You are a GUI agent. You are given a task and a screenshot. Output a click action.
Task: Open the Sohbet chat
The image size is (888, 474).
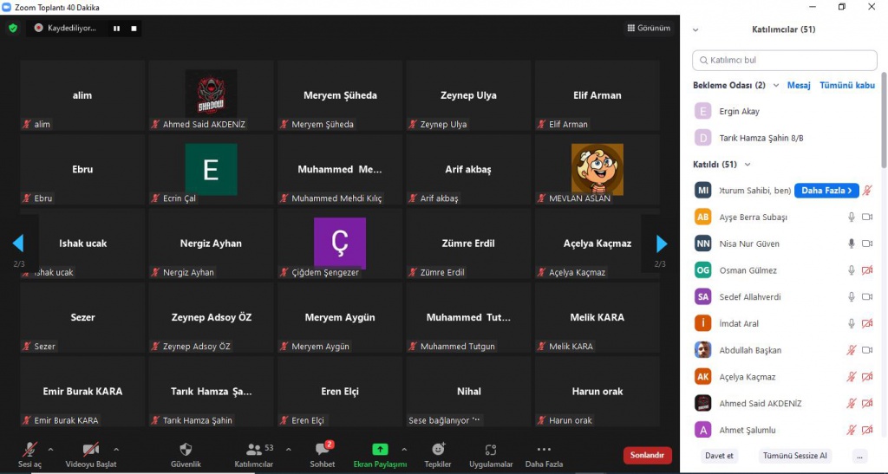(323, 455)
